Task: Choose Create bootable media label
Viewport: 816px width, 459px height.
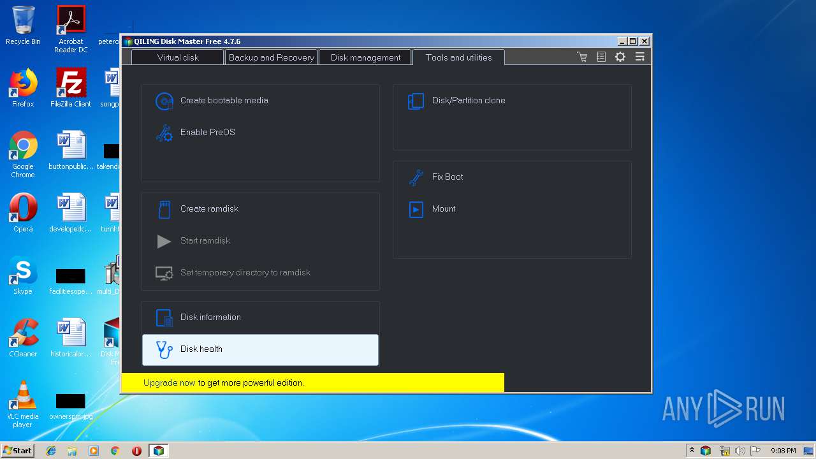Action: click(x=224, y=101)
